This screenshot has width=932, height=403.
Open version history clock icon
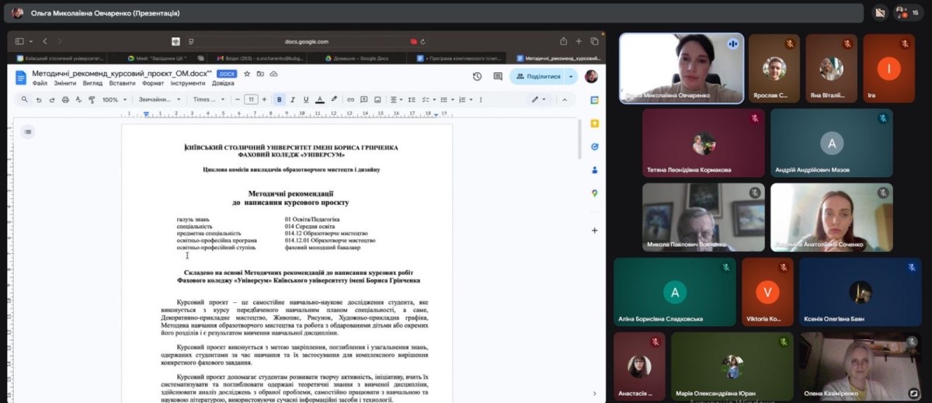point(477,76)
